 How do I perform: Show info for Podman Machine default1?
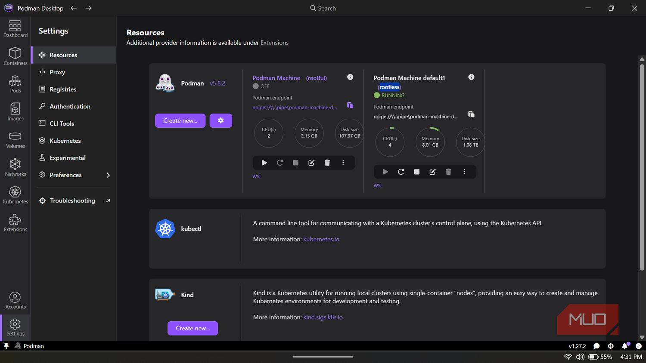click(x=472, y=77)
